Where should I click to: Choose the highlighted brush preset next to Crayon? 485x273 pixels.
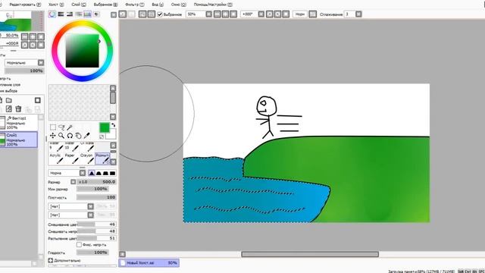102,158
